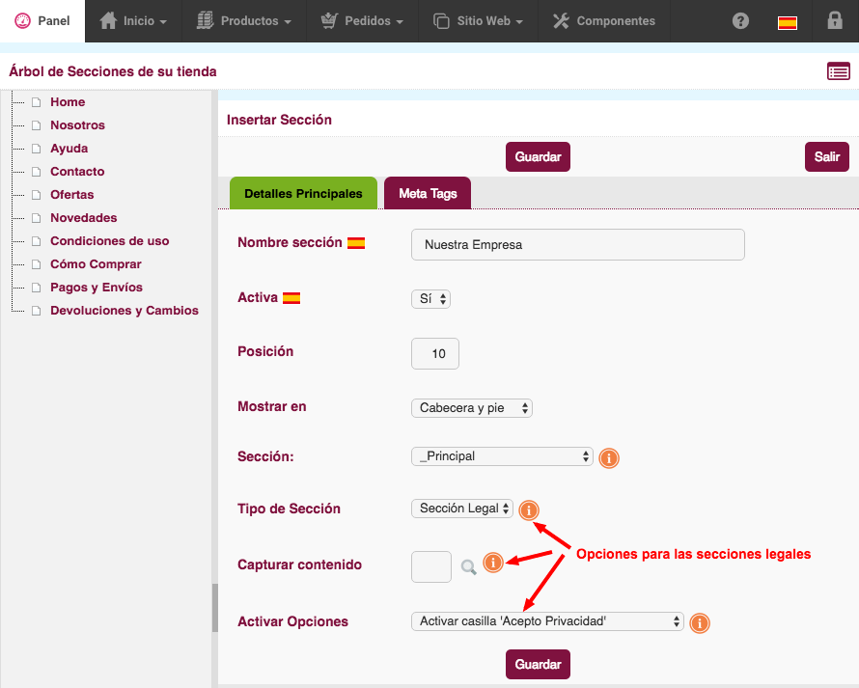Viewport: 859px width, 688px height.
Task: Click the bottom Guardar button
Action: click(x=538, y=665)
